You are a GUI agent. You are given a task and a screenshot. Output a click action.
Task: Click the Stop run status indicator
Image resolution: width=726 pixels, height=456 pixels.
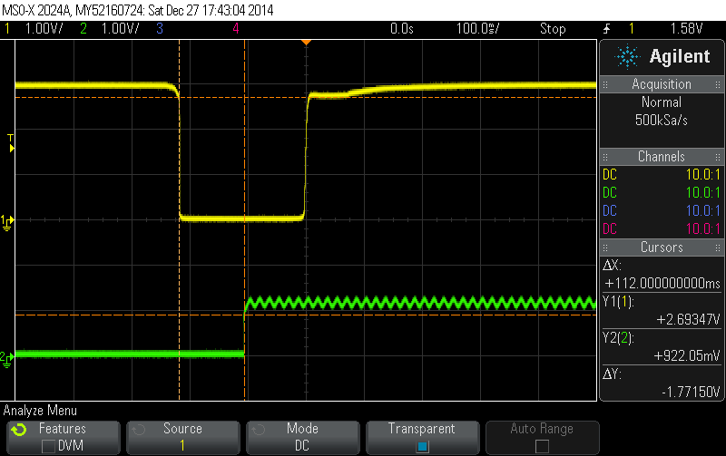[x=553, y=29]
